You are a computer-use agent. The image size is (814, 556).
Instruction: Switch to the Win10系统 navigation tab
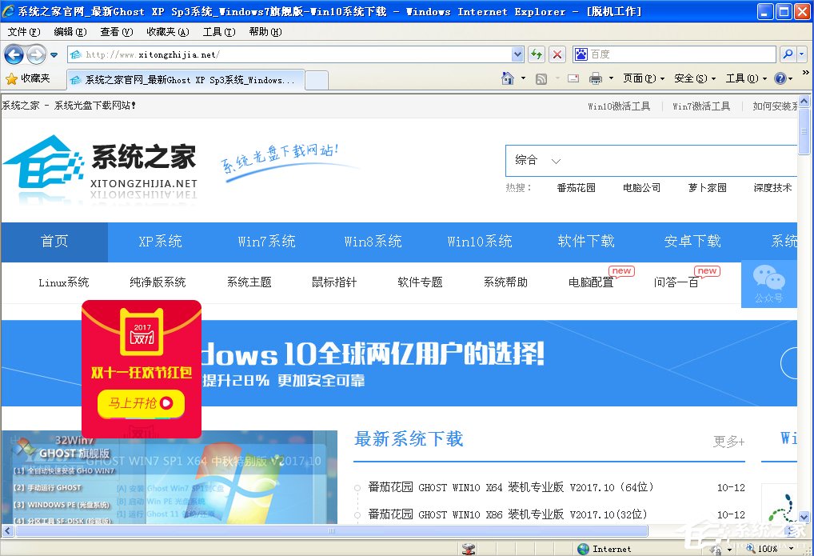point(479,241)
